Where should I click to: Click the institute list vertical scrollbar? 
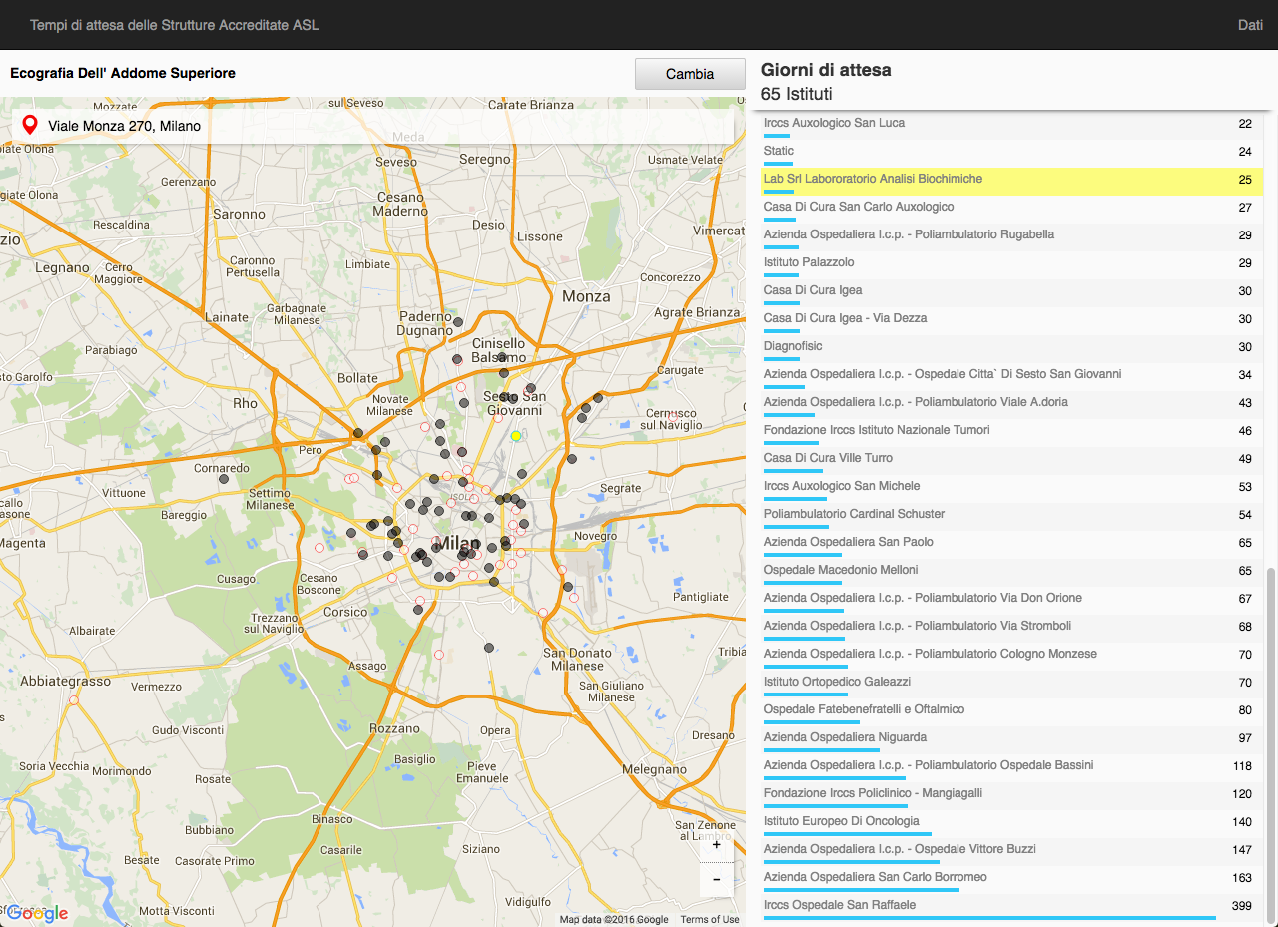click(1270, 743)
